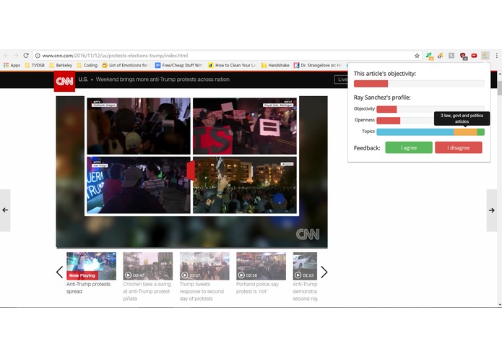This screenshot has height=357, width=502.
Task: Select the Now Playing Anti-Trump protests thumbnail
Action: (x=91, y=266)
